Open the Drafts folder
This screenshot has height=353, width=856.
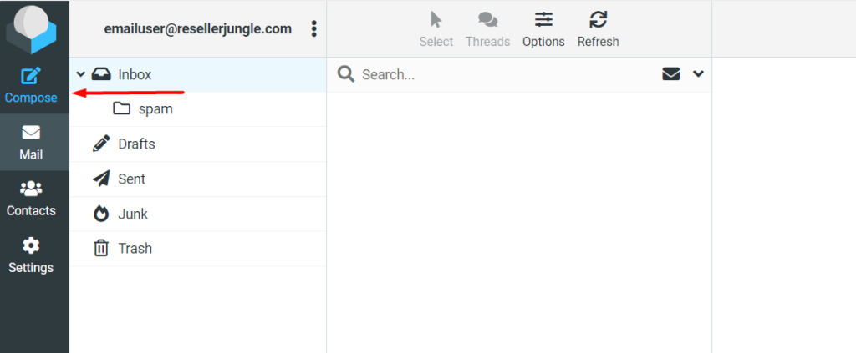coord(136,144)
